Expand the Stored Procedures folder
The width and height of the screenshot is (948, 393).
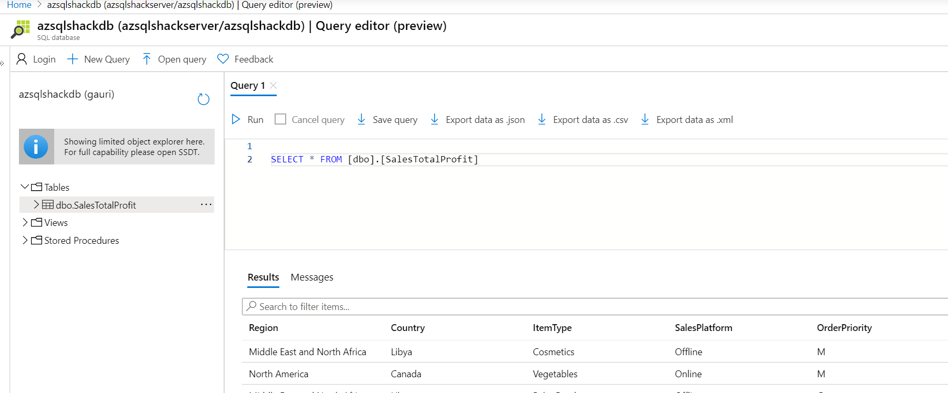(25, 241)
